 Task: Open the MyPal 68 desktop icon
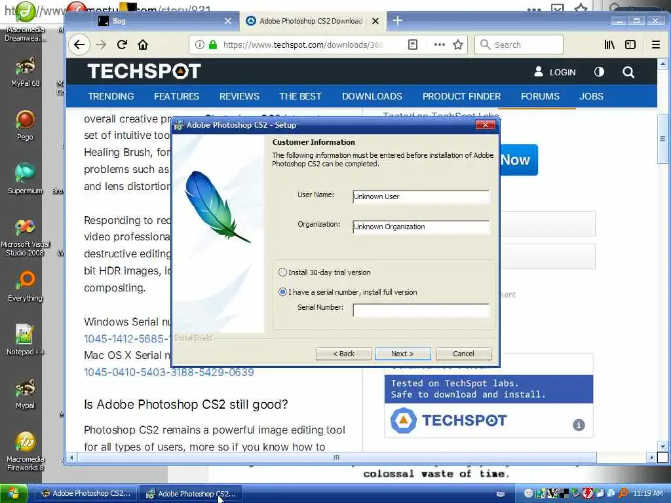coord(26,72)
